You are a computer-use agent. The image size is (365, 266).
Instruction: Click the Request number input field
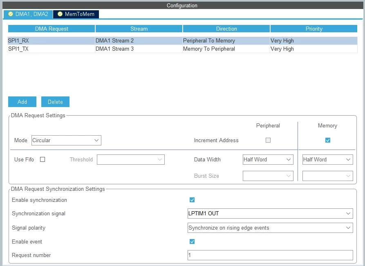pyautogui.click(x=270, y=255)
